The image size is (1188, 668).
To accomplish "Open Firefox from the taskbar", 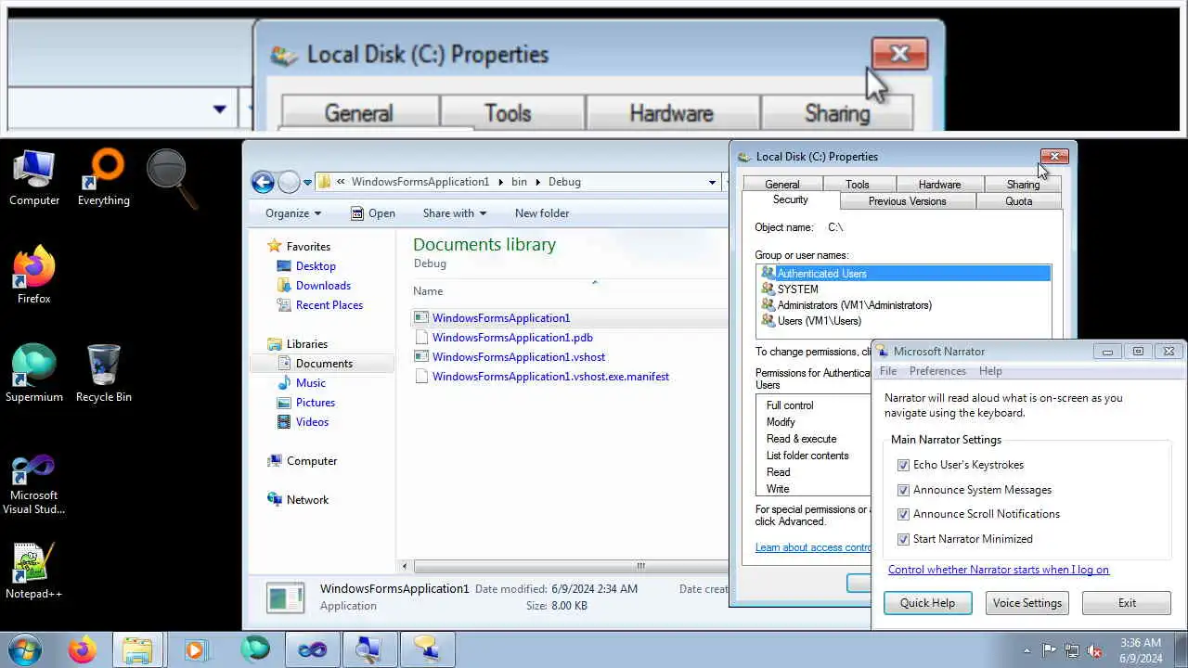I will pos(83,649).
